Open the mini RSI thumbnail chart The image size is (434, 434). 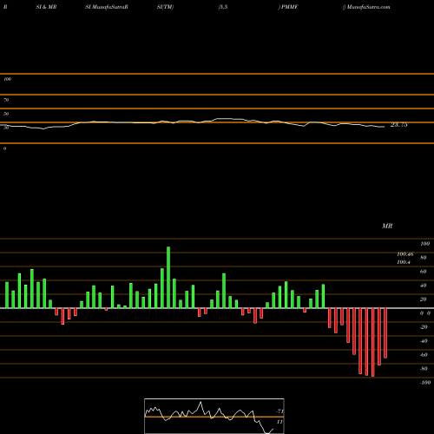(214, 416)
